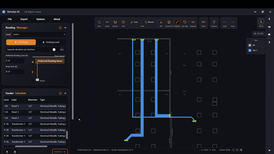Toggle the Diagonal routing tool
Viewport: 274px width, 154px height.
tap(177, 23)
